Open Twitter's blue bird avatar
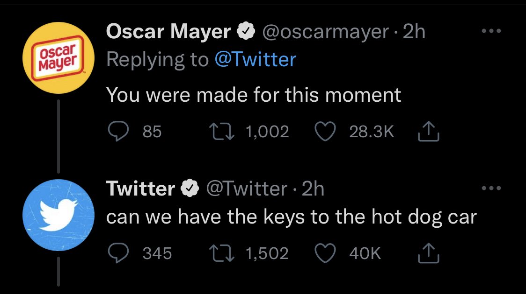 (x=58, y=215)
